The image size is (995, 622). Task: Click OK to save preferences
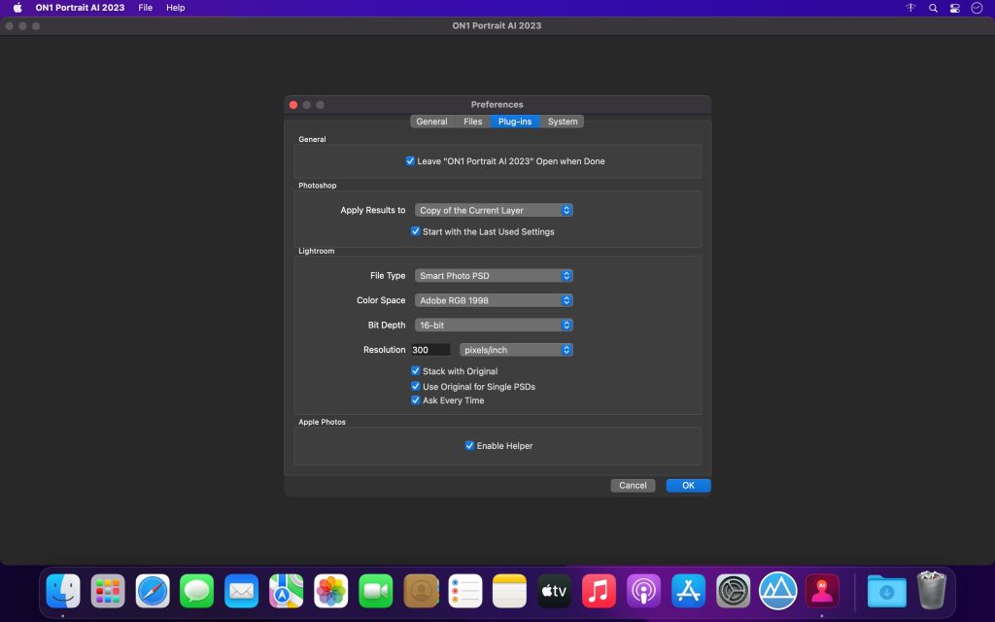[x=688, y=485]
